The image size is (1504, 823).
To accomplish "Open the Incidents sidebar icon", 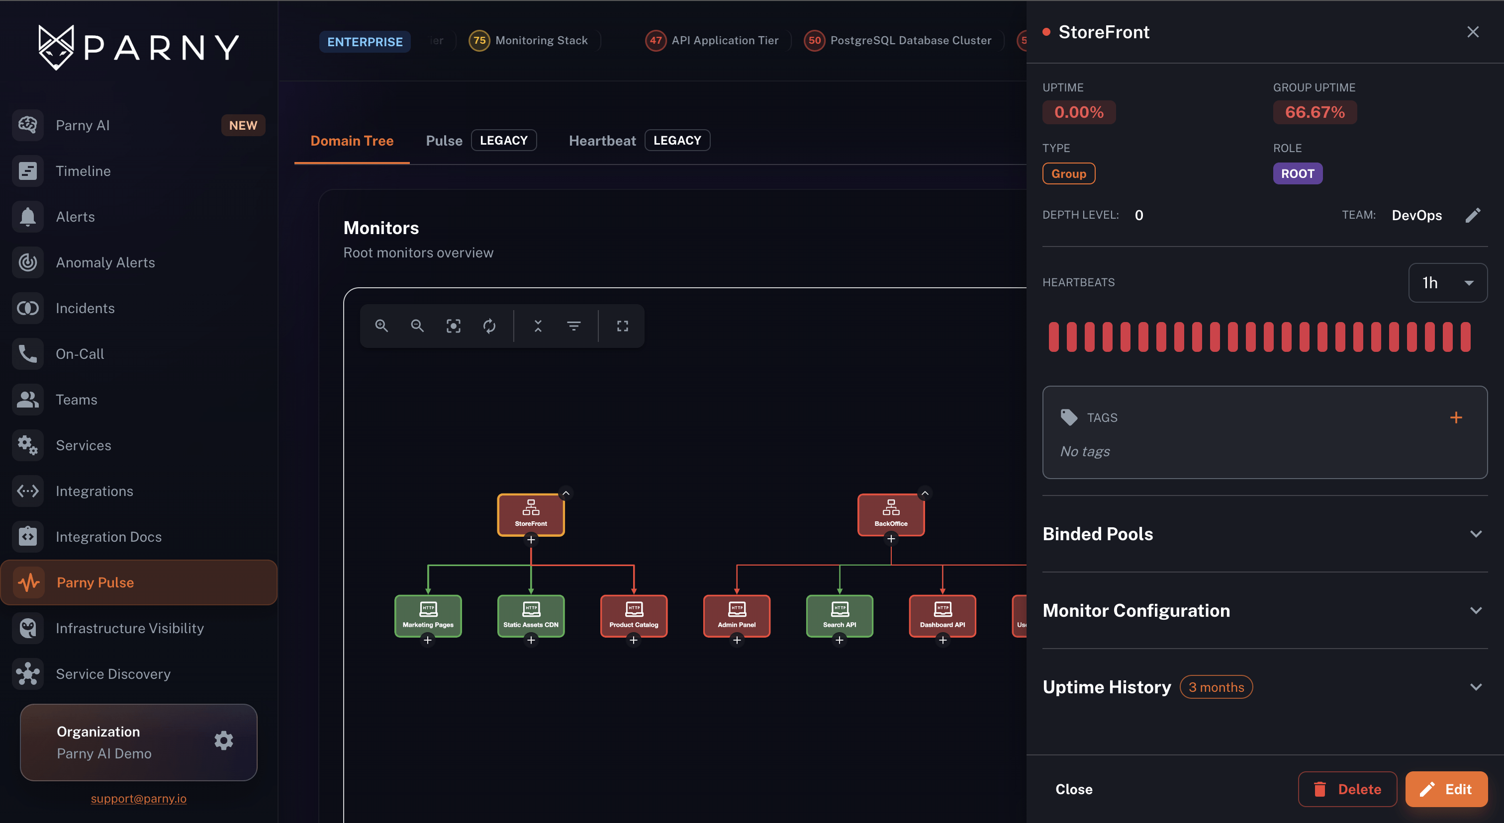I will 27,308.
